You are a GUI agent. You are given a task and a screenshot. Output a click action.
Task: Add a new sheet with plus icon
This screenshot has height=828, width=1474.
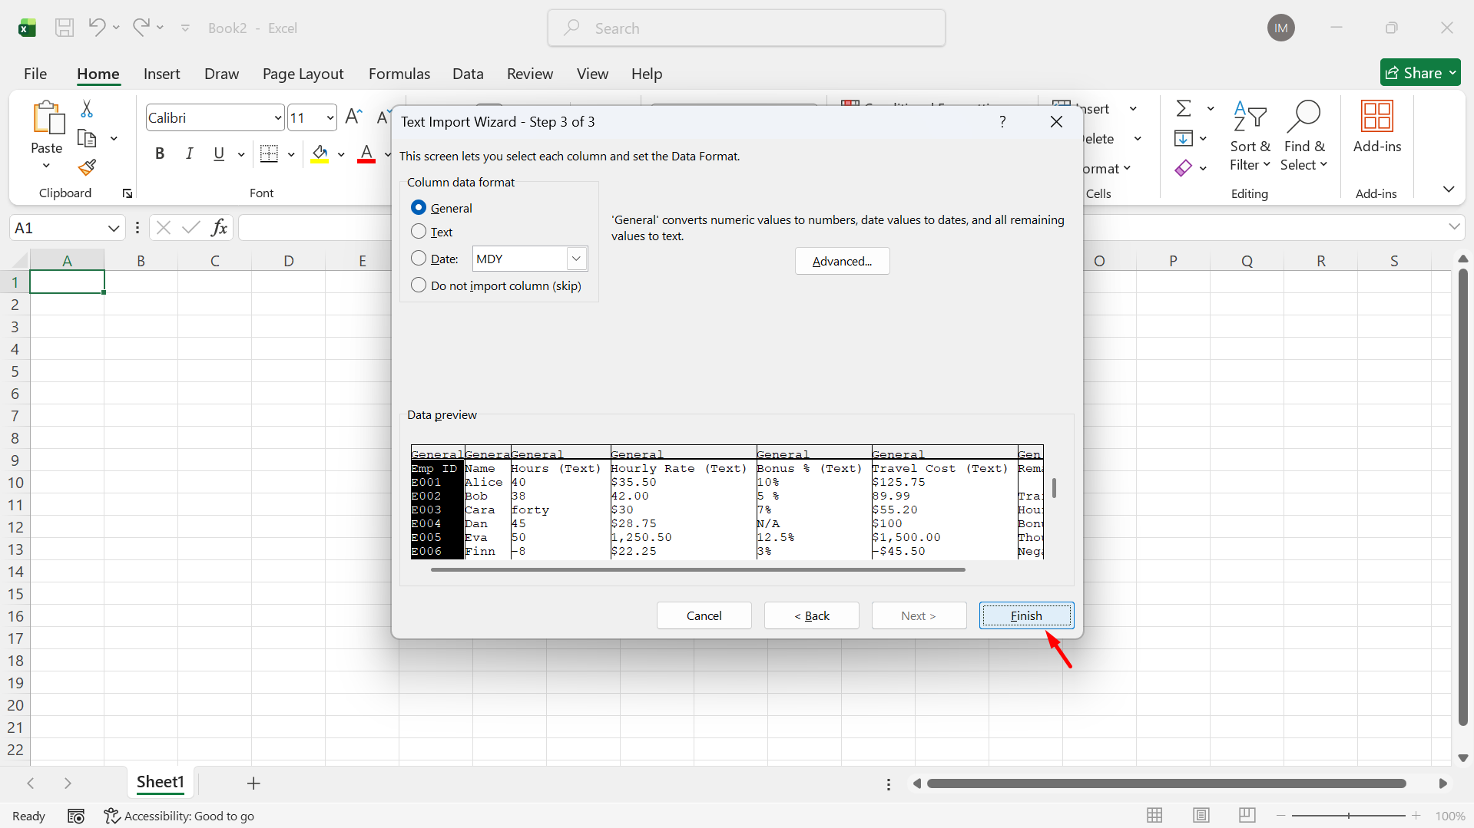click(x=253, y=783)
